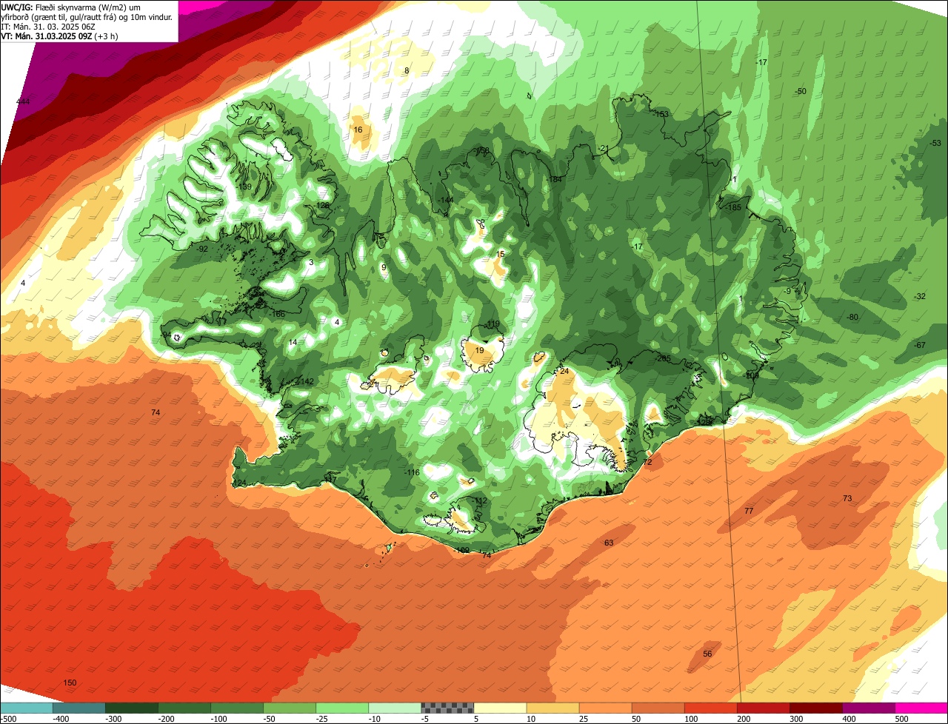The height and width of the screenshot is (724, 948).
Task: Click the heat flux value '72' near the coast
Action: point(647,461)
